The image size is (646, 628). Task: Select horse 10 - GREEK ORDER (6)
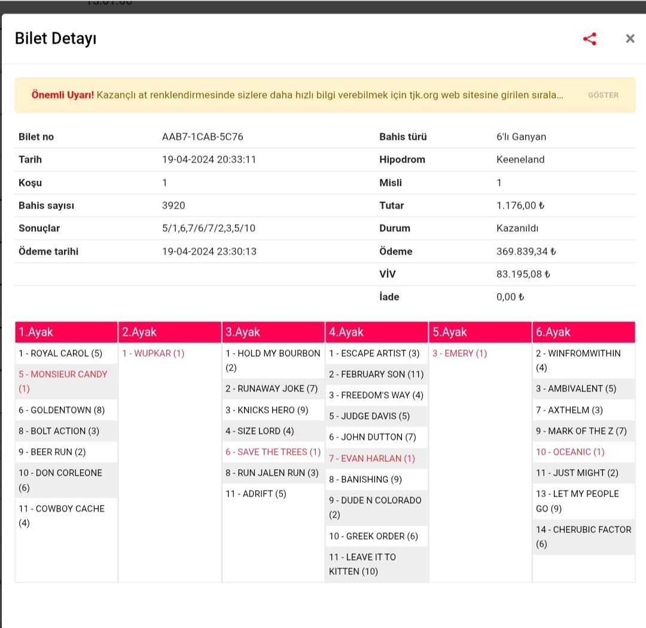tap(377, 537)
